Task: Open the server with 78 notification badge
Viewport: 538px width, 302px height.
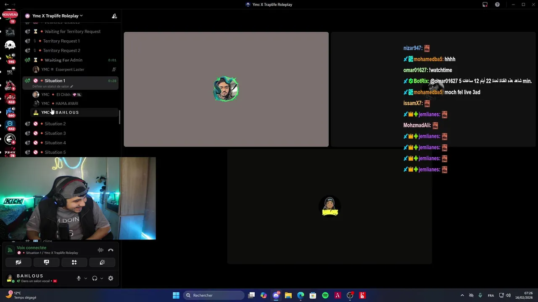Action: [11, 152]
